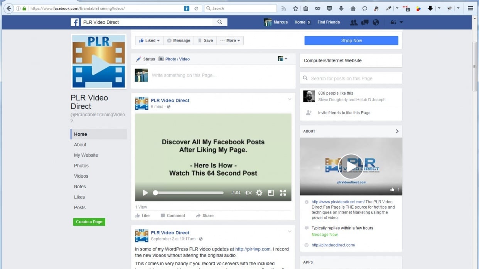The height and width of the screenshot is (269, 479).
Task: Select Home in the page sidebar
Action: (x=99, y=134)
